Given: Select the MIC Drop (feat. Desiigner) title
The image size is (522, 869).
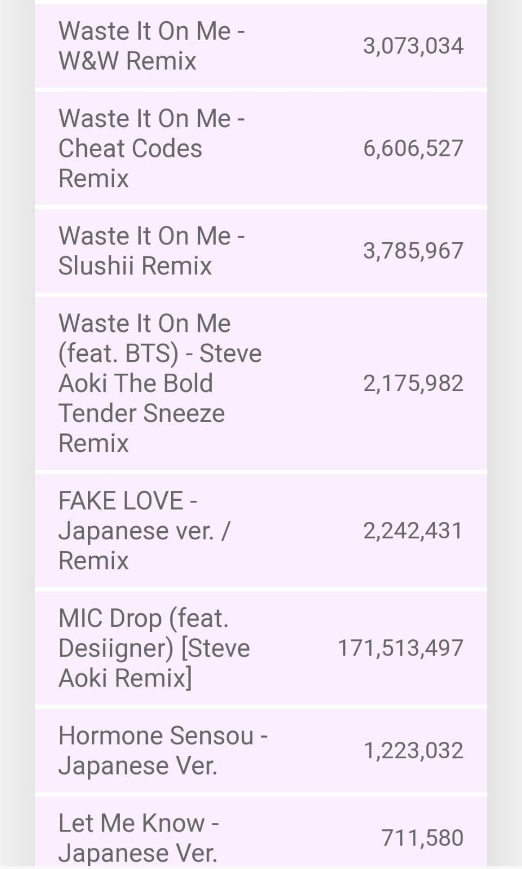Looking at the screenshot, I should pos(154,648).
